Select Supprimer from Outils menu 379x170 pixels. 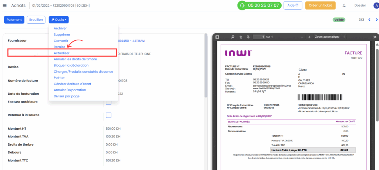click(62, 34)
